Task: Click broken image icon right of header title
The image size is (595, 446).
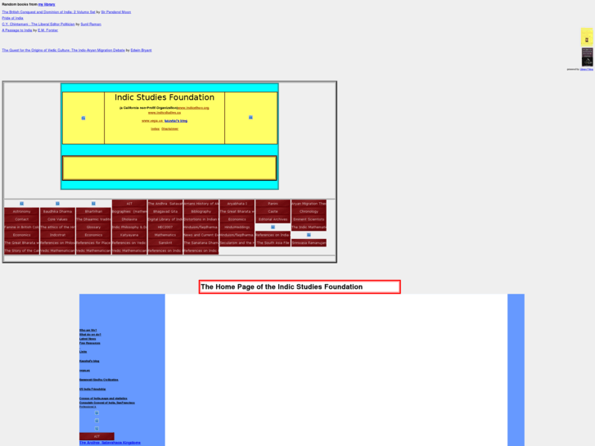Action: pyautogui.click(x=250, y=117)
